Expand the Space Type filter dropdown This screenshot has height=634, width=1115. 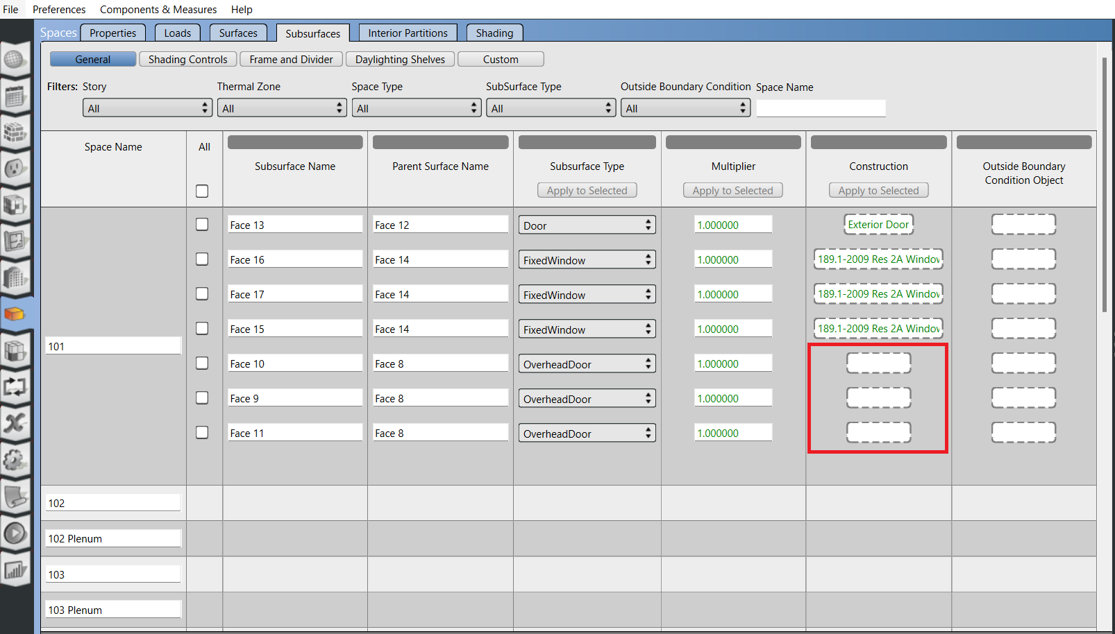pos(417,108)
